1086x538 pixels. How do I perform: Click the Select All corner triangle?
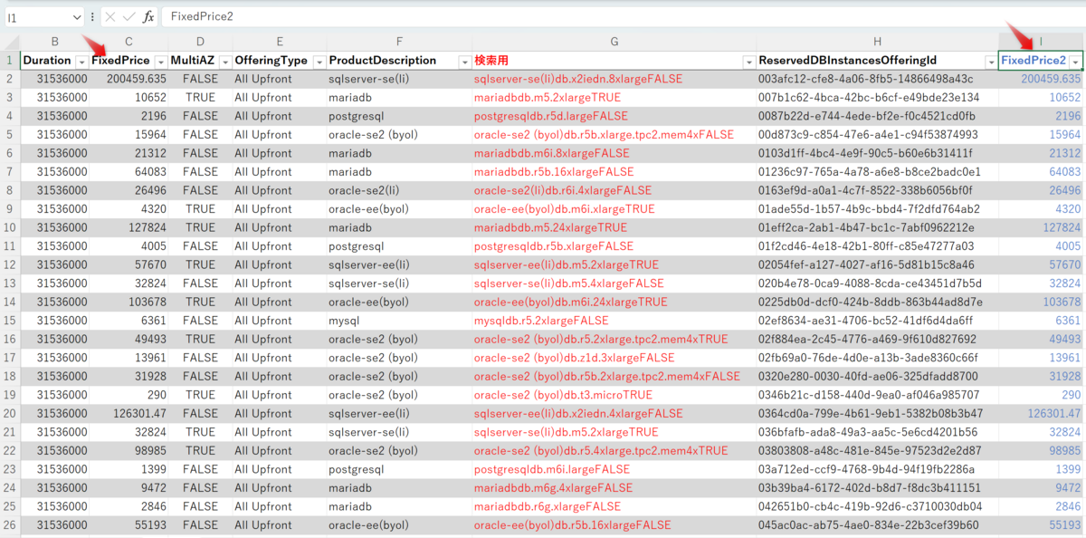click(x=10, y=42)
